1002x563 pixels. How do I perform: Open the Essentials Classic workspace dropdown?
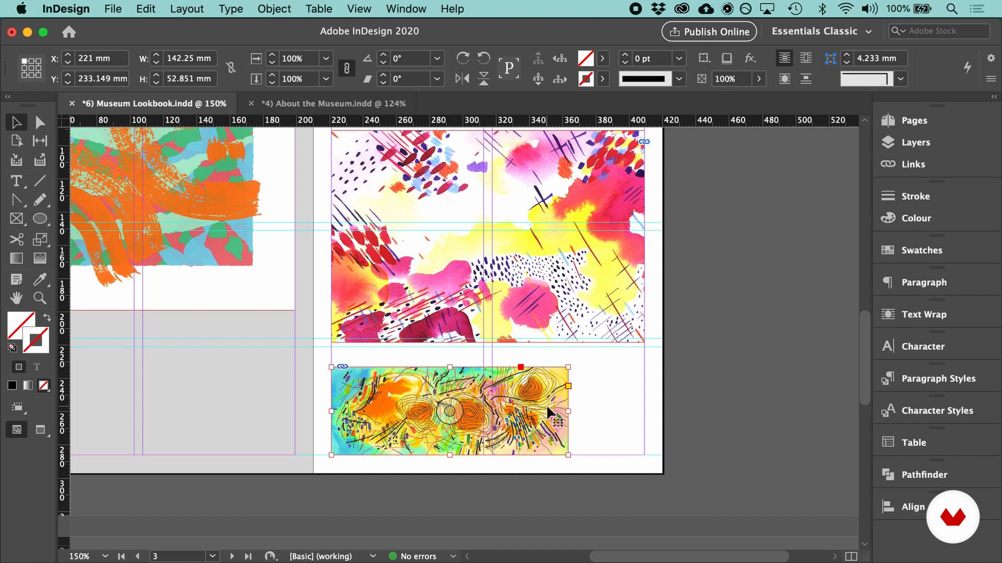822,31
